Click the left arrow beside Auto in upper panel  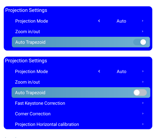pos(99,21)
